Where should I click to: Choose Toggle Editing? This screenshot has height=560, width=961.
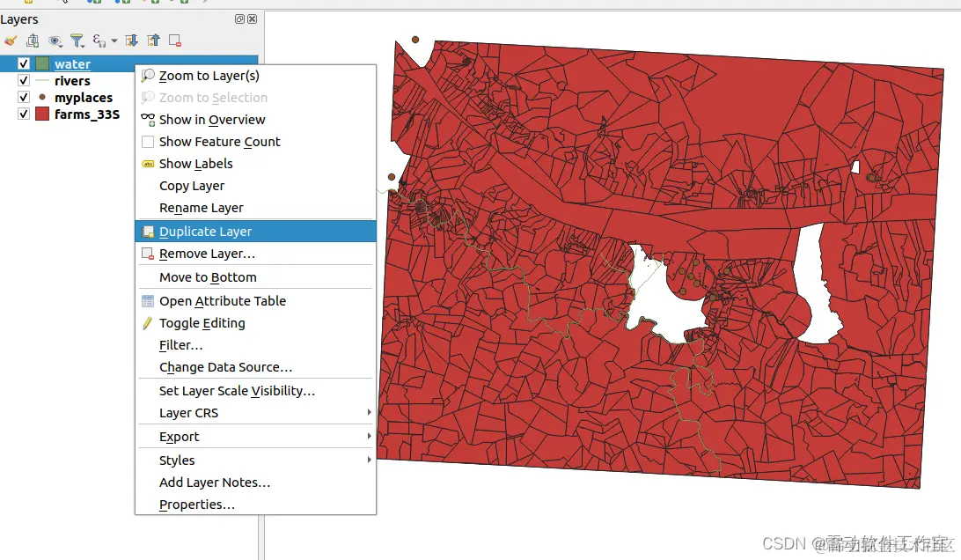coord(255,323)
